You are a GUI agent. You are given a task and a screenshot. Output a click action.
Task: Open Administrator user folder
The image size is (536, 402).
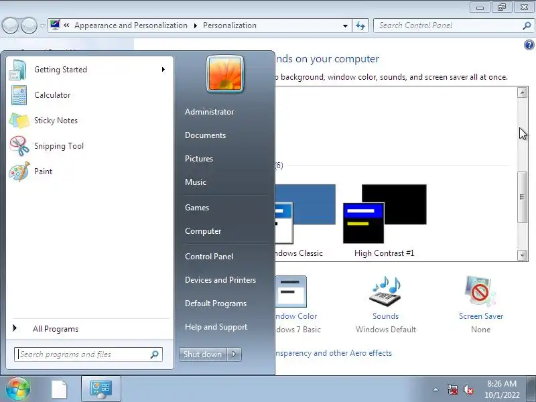click(x=209, y=112)
